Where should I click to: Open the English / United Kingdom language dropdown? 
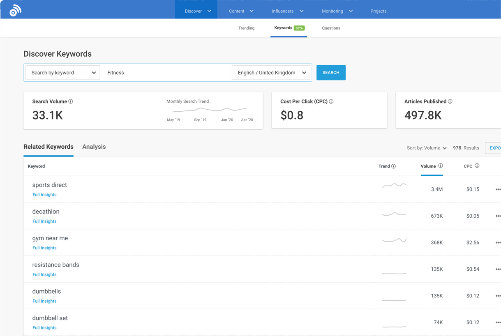(270, 72)
